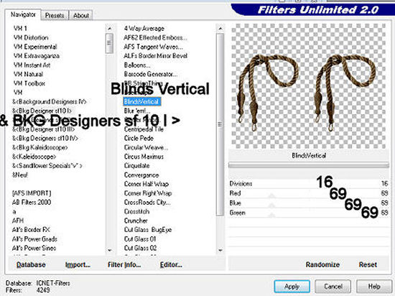Choose the Balloons... filter
This screenshot has width=395, height=296.
click(137, 65)
